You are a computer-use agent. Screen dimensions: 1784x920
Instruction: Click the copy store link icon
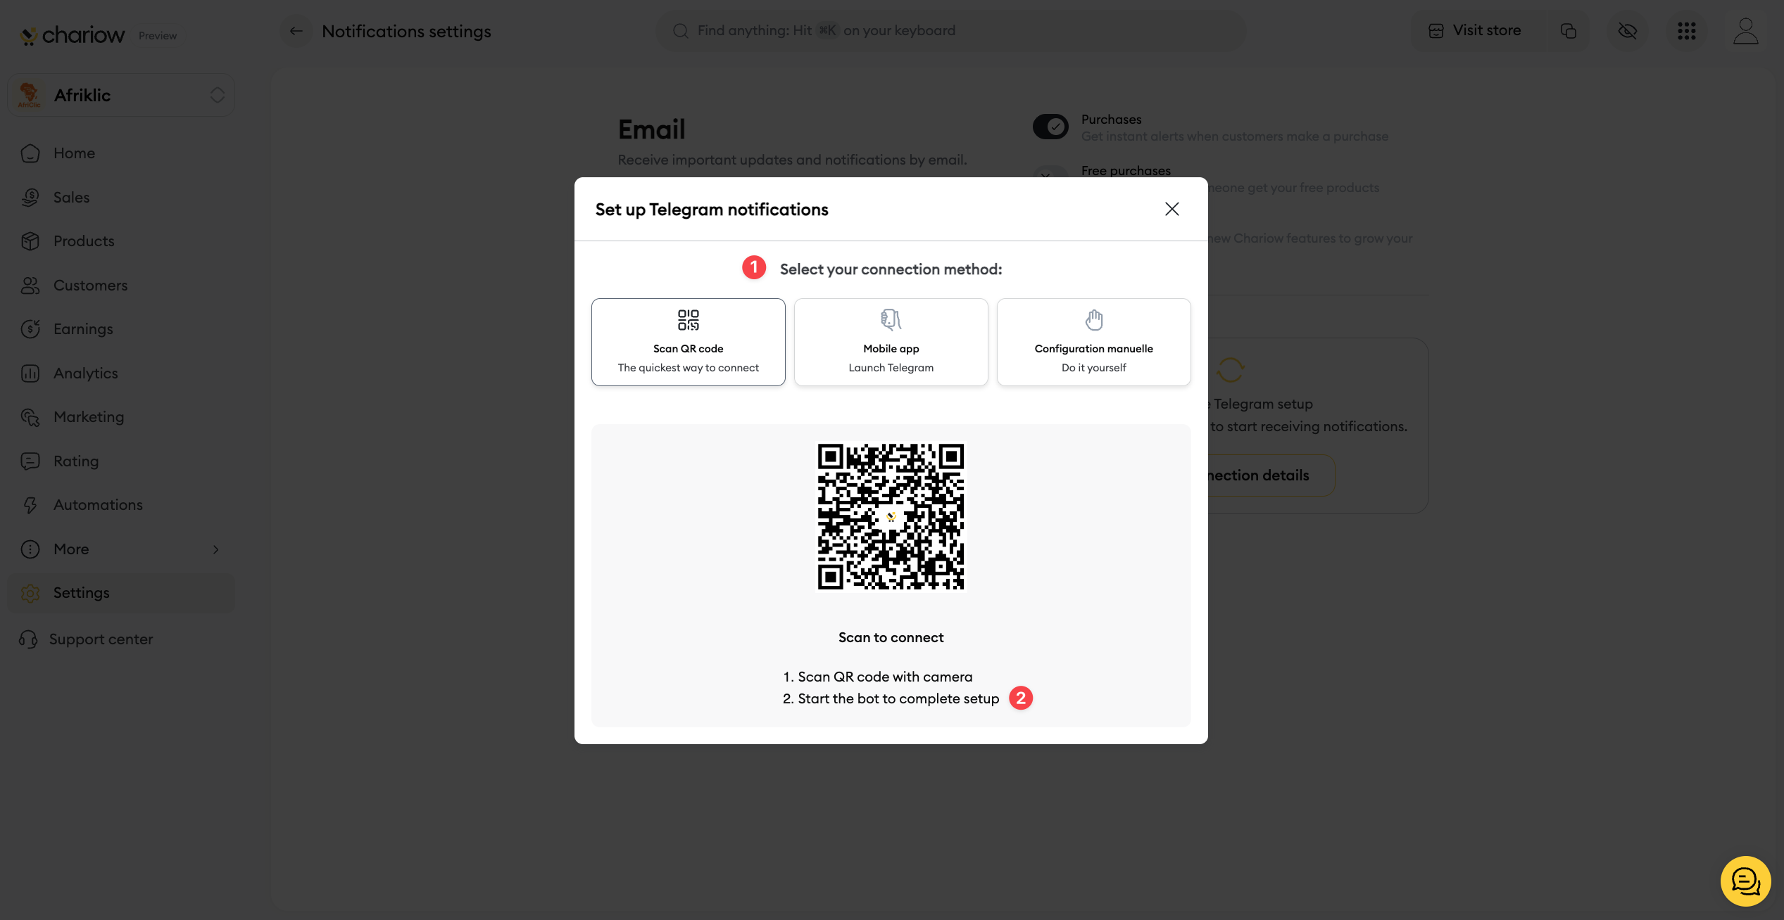1568,31
